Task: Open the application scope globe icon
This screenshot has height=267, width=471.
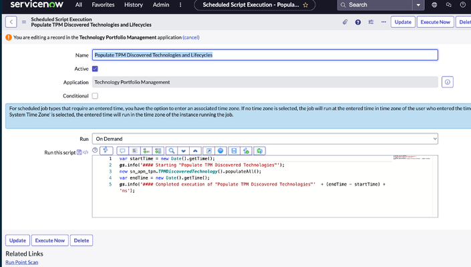Action: [434, 5]
